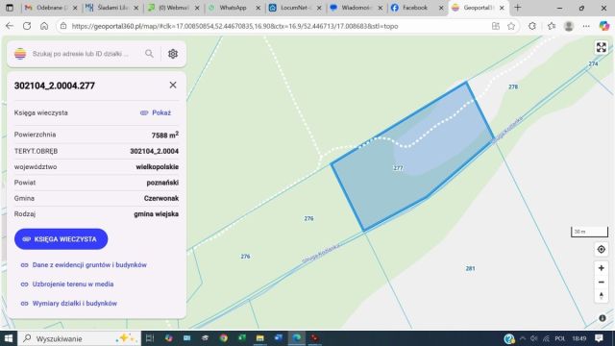615x346 pixels.
Task: Go to browser home page
Action: [44, 26]
